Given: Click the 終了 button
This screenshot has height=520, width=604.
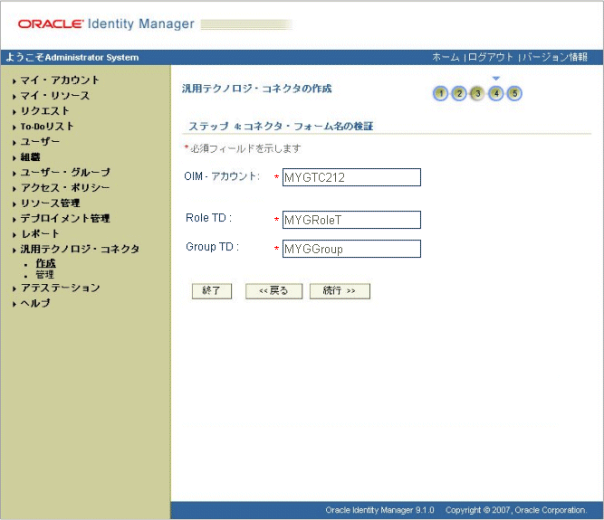Looking at the screenshot, I should click(x=212, y=291).
